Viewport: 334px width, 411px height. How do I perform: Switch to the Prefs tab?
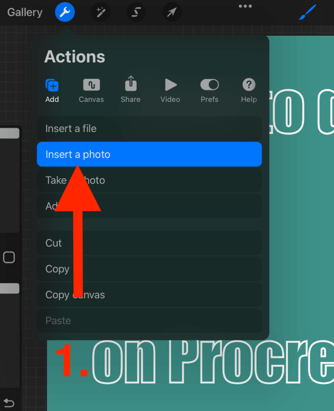point(209,91)
